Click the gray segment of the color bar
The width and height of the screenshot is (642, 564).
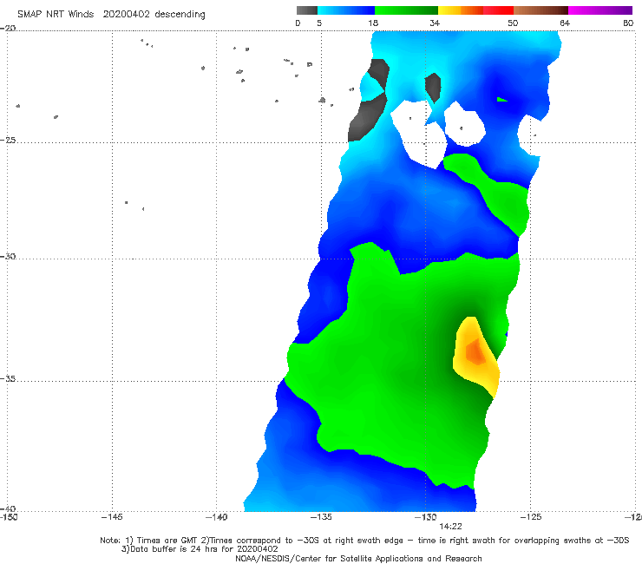pyautogui.click(x=306, y=10)
